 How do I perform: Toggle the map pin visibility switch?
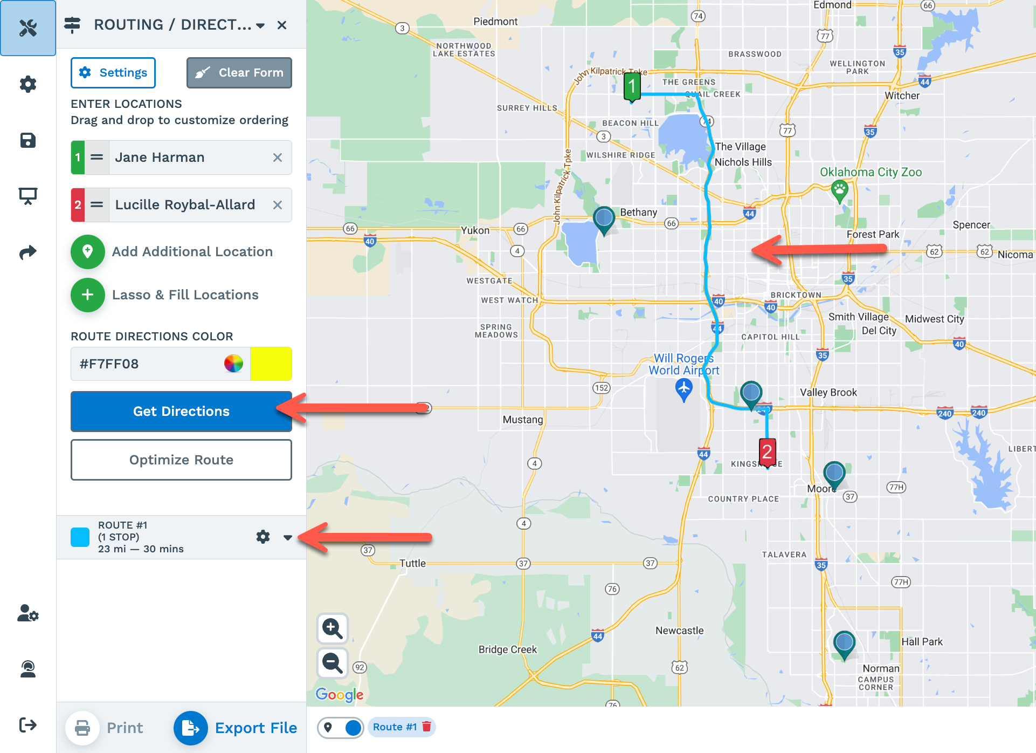[x=341, y=728]
